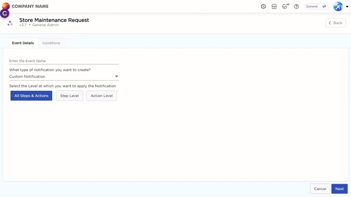
Task: Select the Step Level option
Action: (x=69, y=96)
